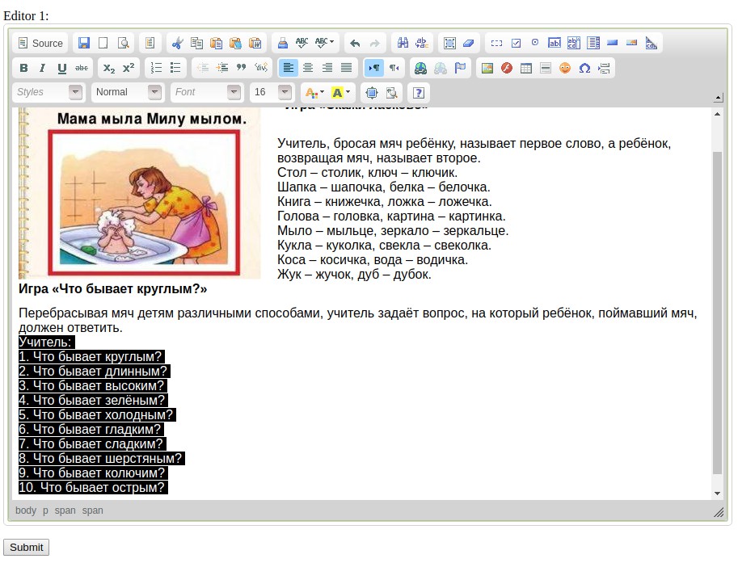Undo the last action
Image resolution: width=738 pixels, height=563 pixels.
pyautogui.click(x=356, y=44)
